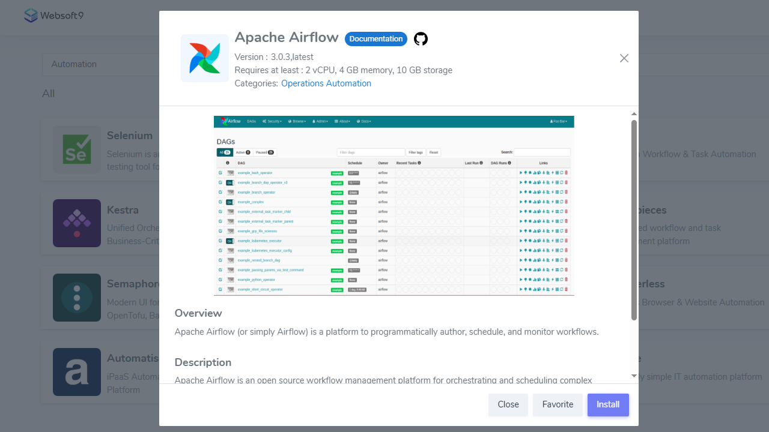Click the scrollbar down arrow

pyautogui.click(x=634, y=376)
